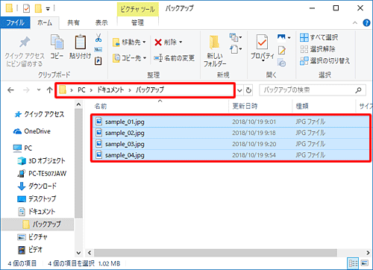This screenshot has width=373, height=270.
Task: Select バックアップ folder in navigation pane
Action: 38,225
